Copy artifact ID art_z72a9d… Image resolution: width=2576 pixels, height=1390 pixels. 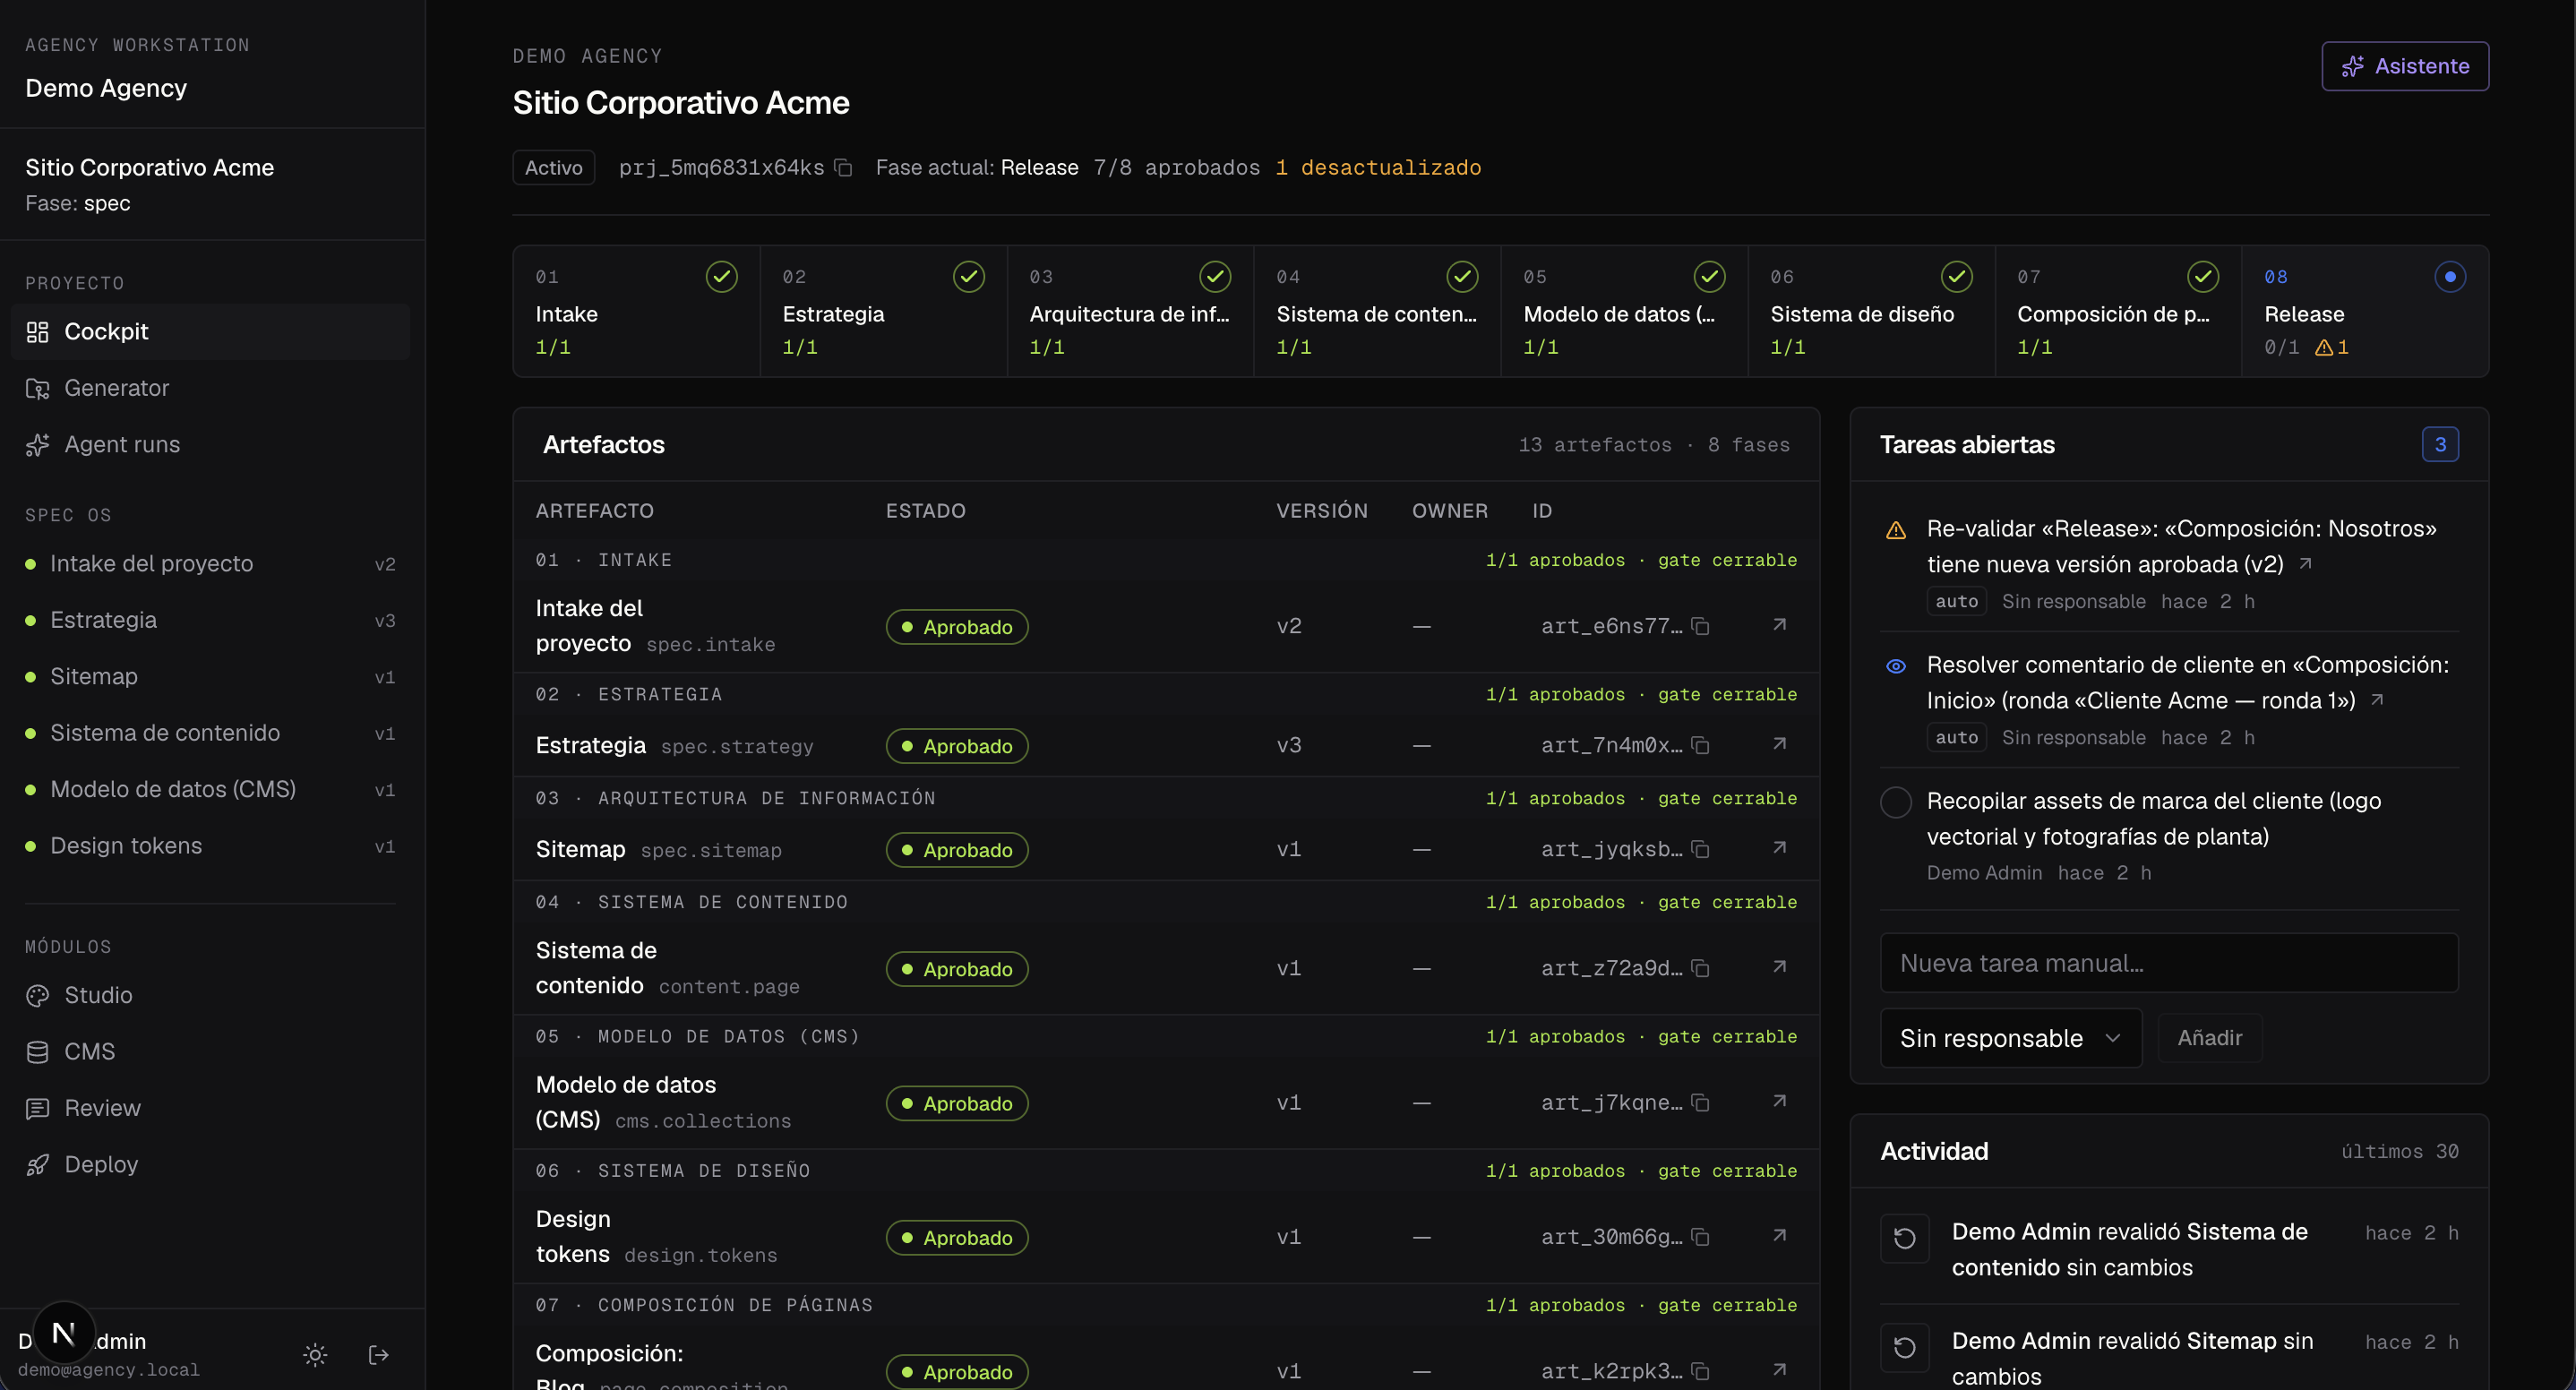click(1700, 968)
